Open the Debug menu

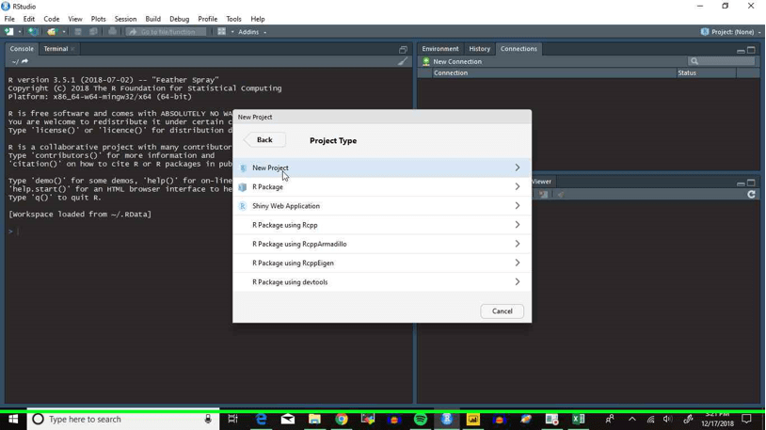coord(180,19)
